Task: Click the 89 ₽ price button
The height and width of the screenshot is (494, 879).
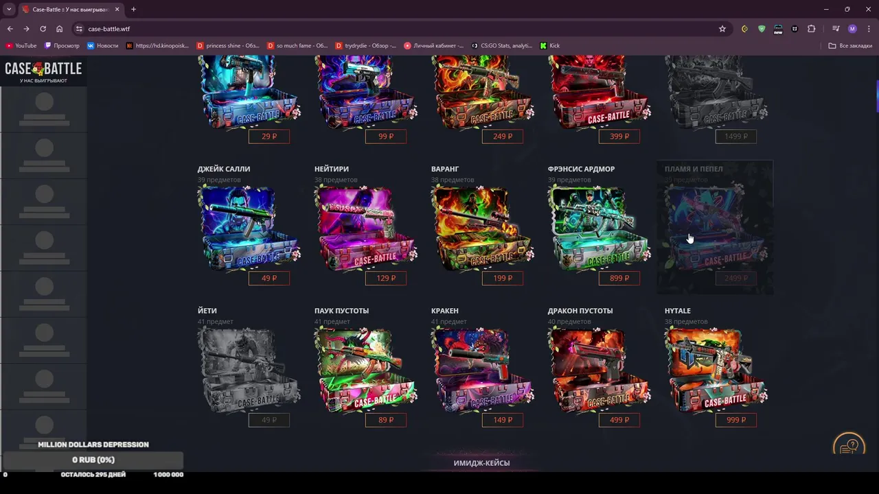Action: (386, 420)
